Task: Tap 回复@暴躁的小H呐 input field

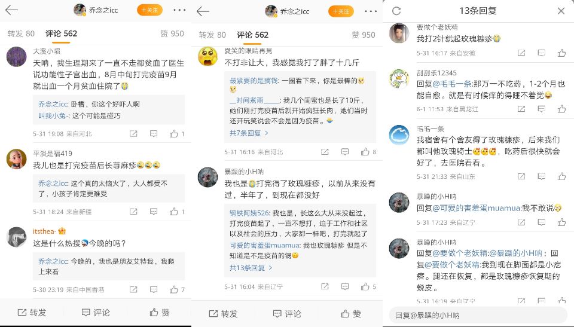Action: 478,315
